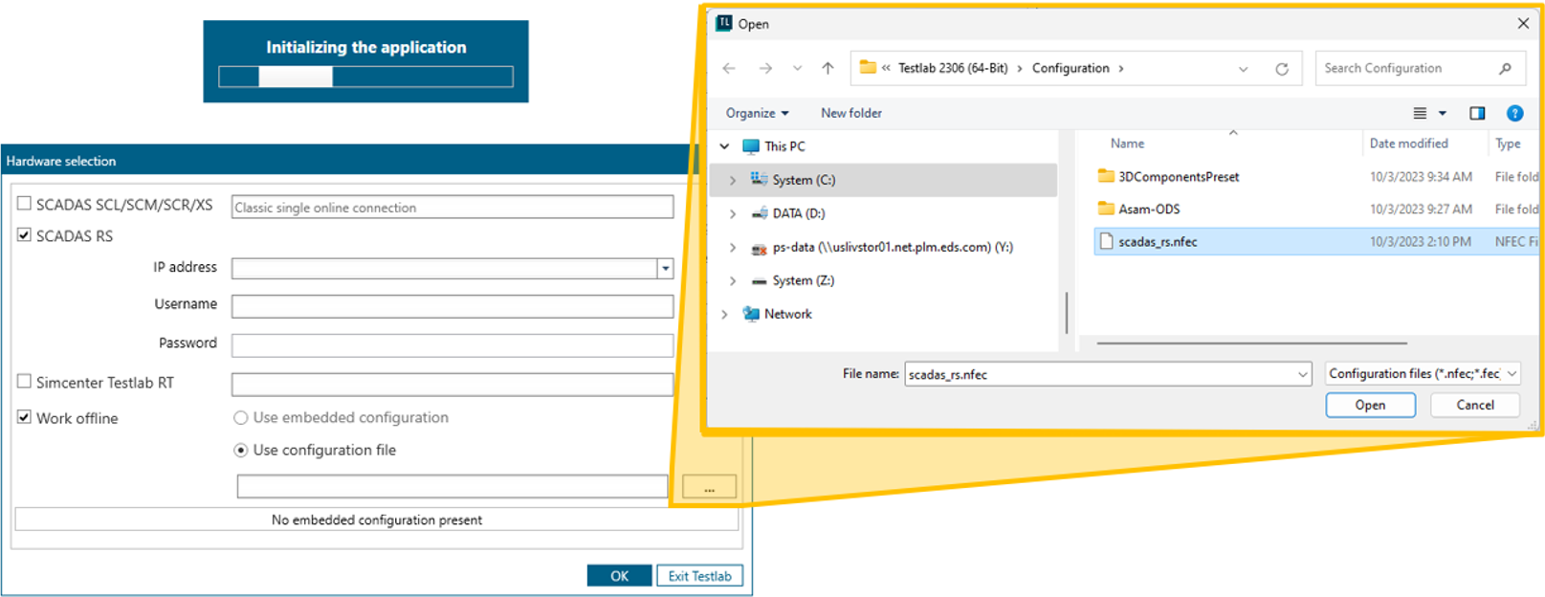Sort by Name column header
Image resolution: width=1545 pixels, height=597 pixels.
coord(1127,144)
